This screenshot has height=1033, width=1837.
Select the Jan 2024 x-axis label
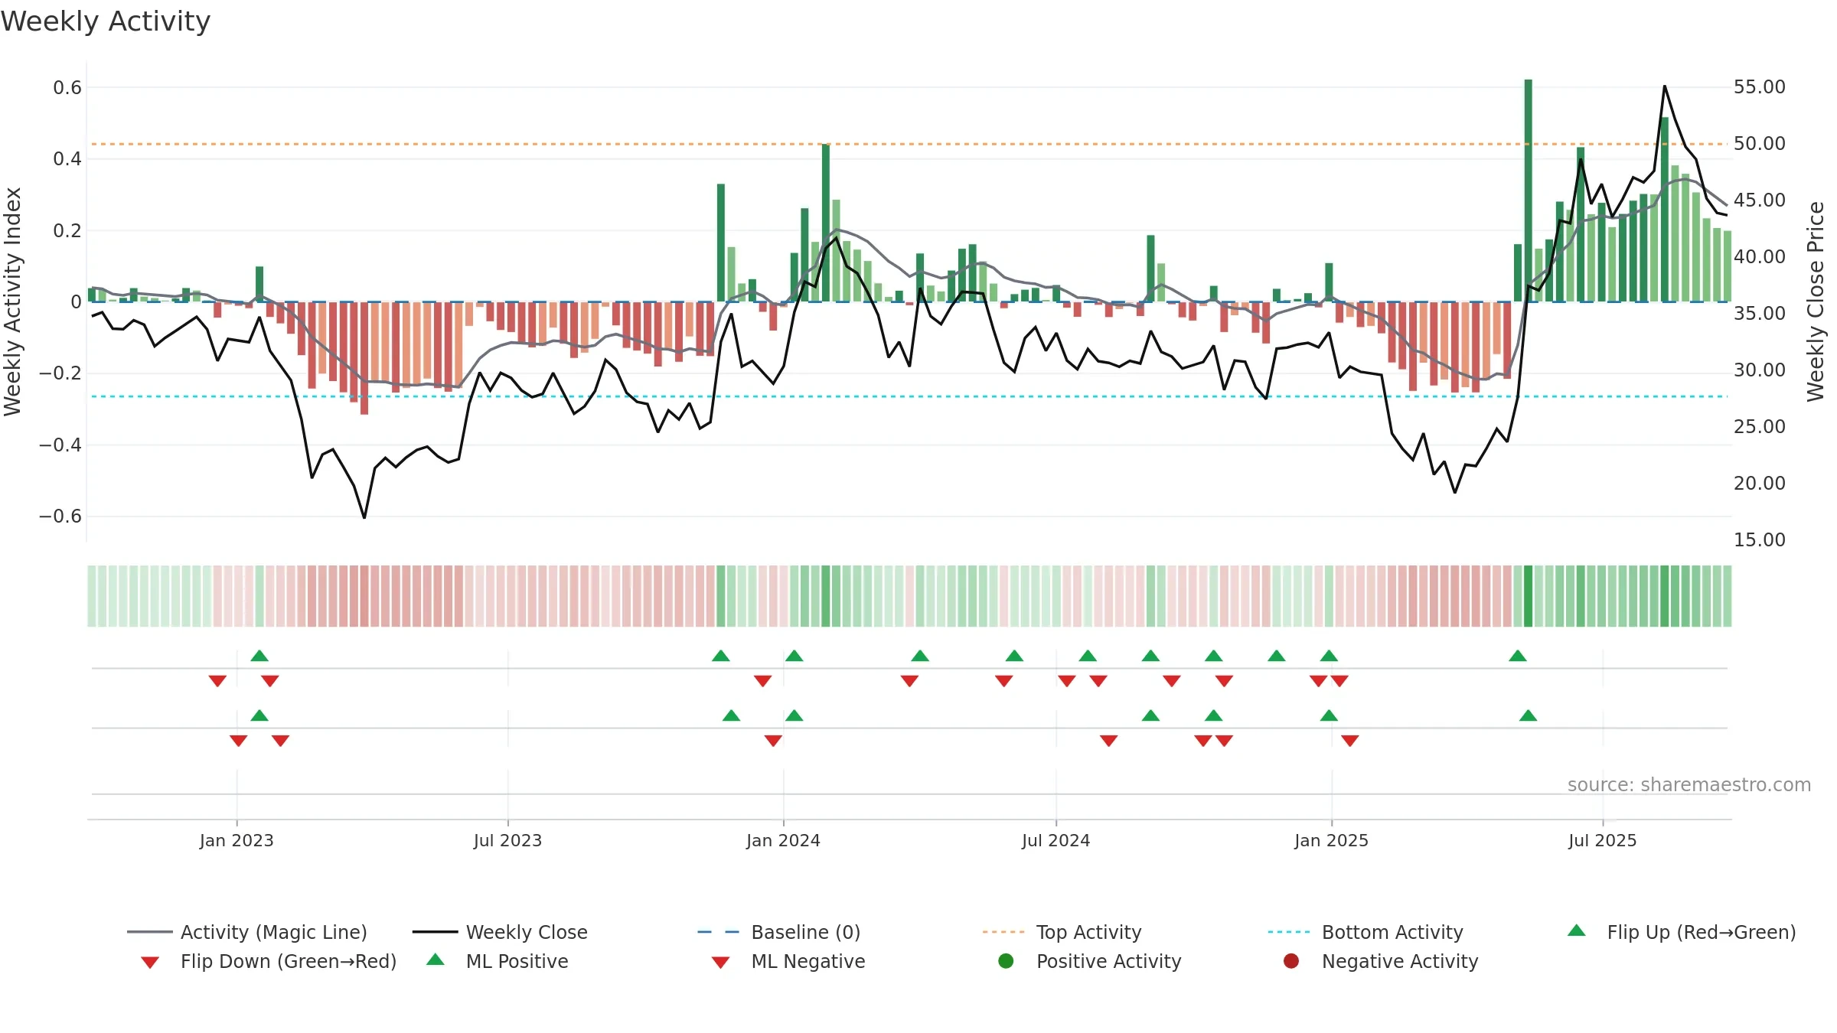(x=783, y=840)
